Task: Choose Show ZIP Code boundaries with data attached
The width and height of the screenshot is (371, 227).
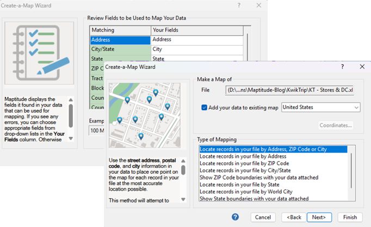Action: [x=258, y=178]
